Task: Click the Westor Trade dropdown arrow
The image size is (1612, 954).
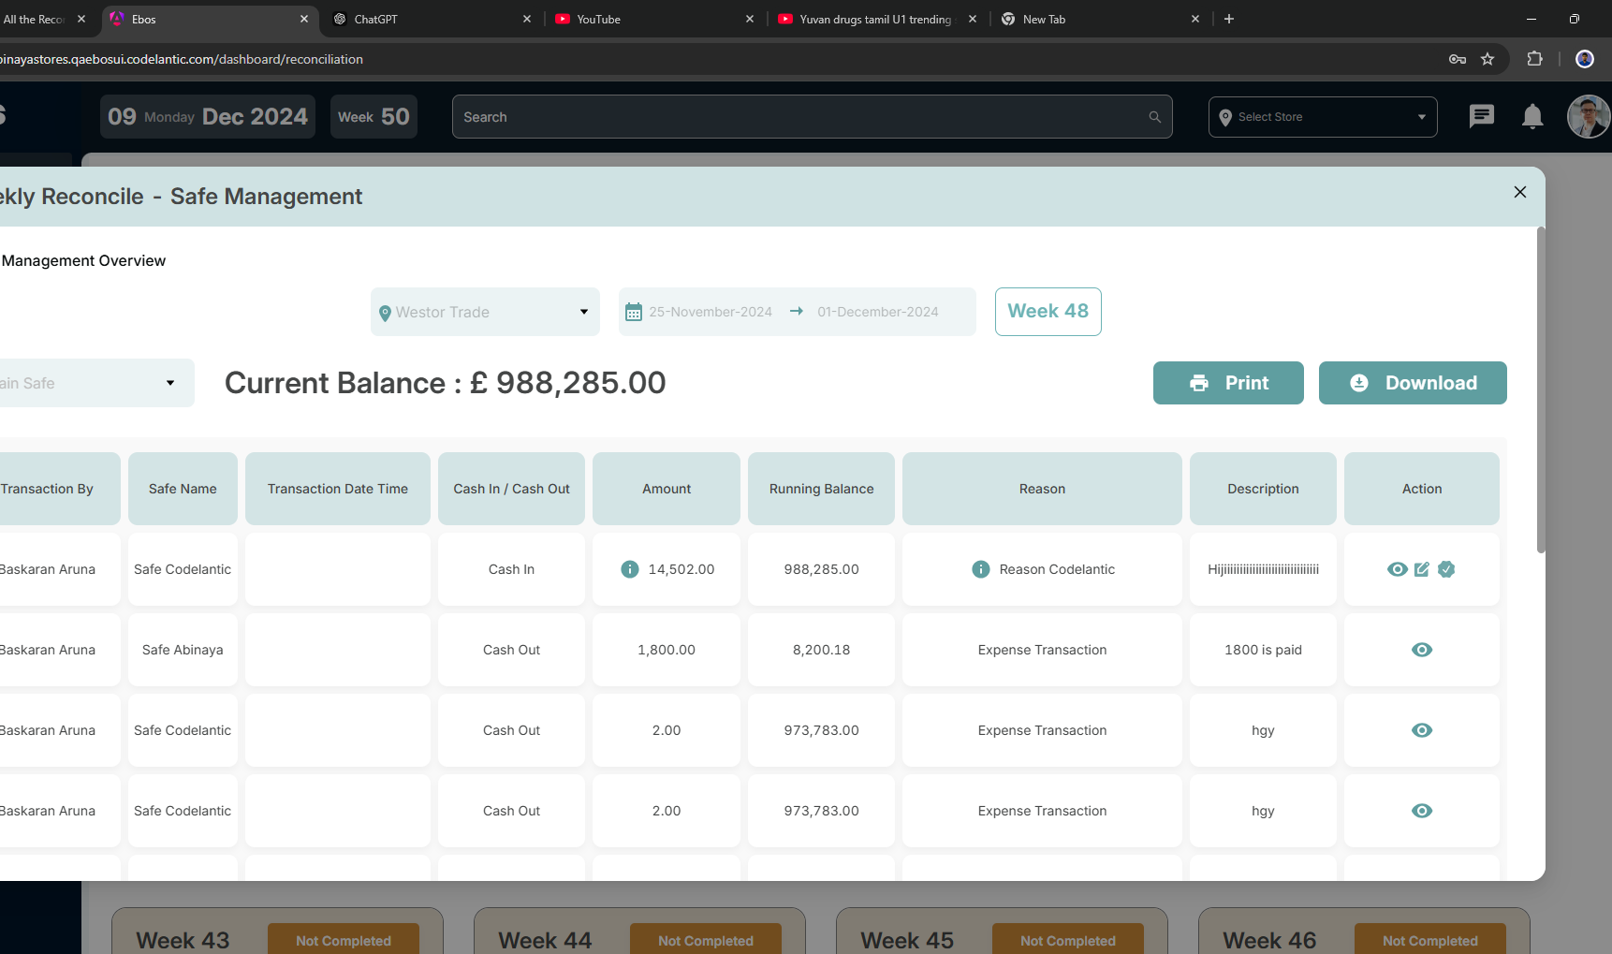Action: [x=584, y=312]
